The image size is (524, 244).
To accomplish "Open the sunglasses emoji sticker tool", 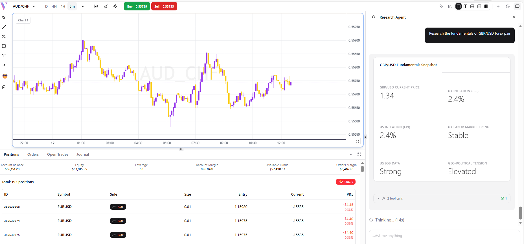I will pos(5,76).
